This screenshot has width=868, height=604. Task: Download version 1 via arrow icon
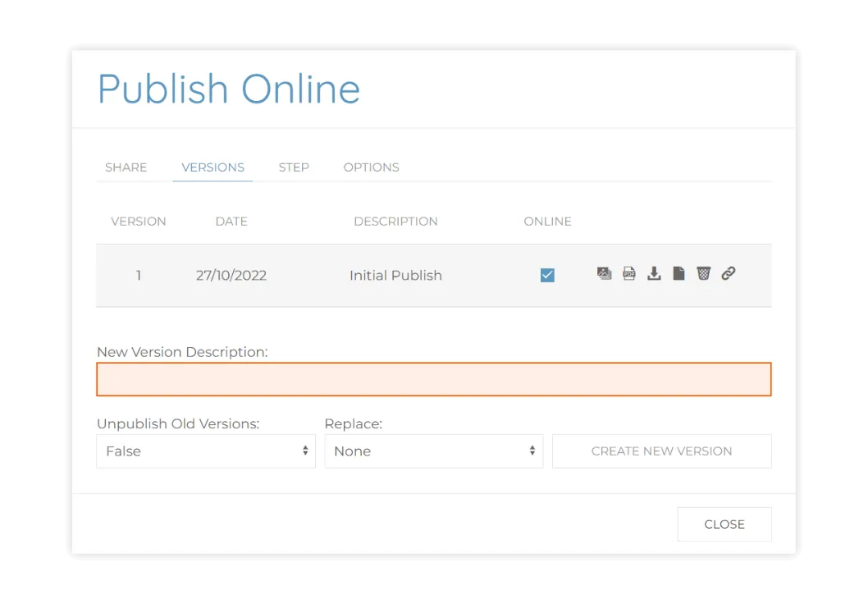654,273
